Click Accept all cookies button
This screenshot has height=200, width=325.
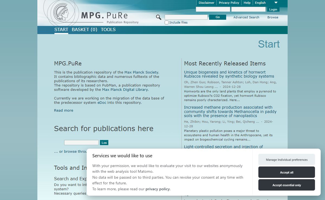[x=287, y=172]
